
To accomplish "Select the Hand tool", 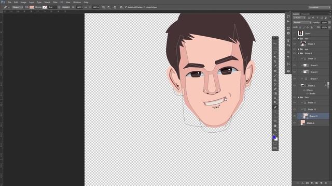I will (275, 126).
